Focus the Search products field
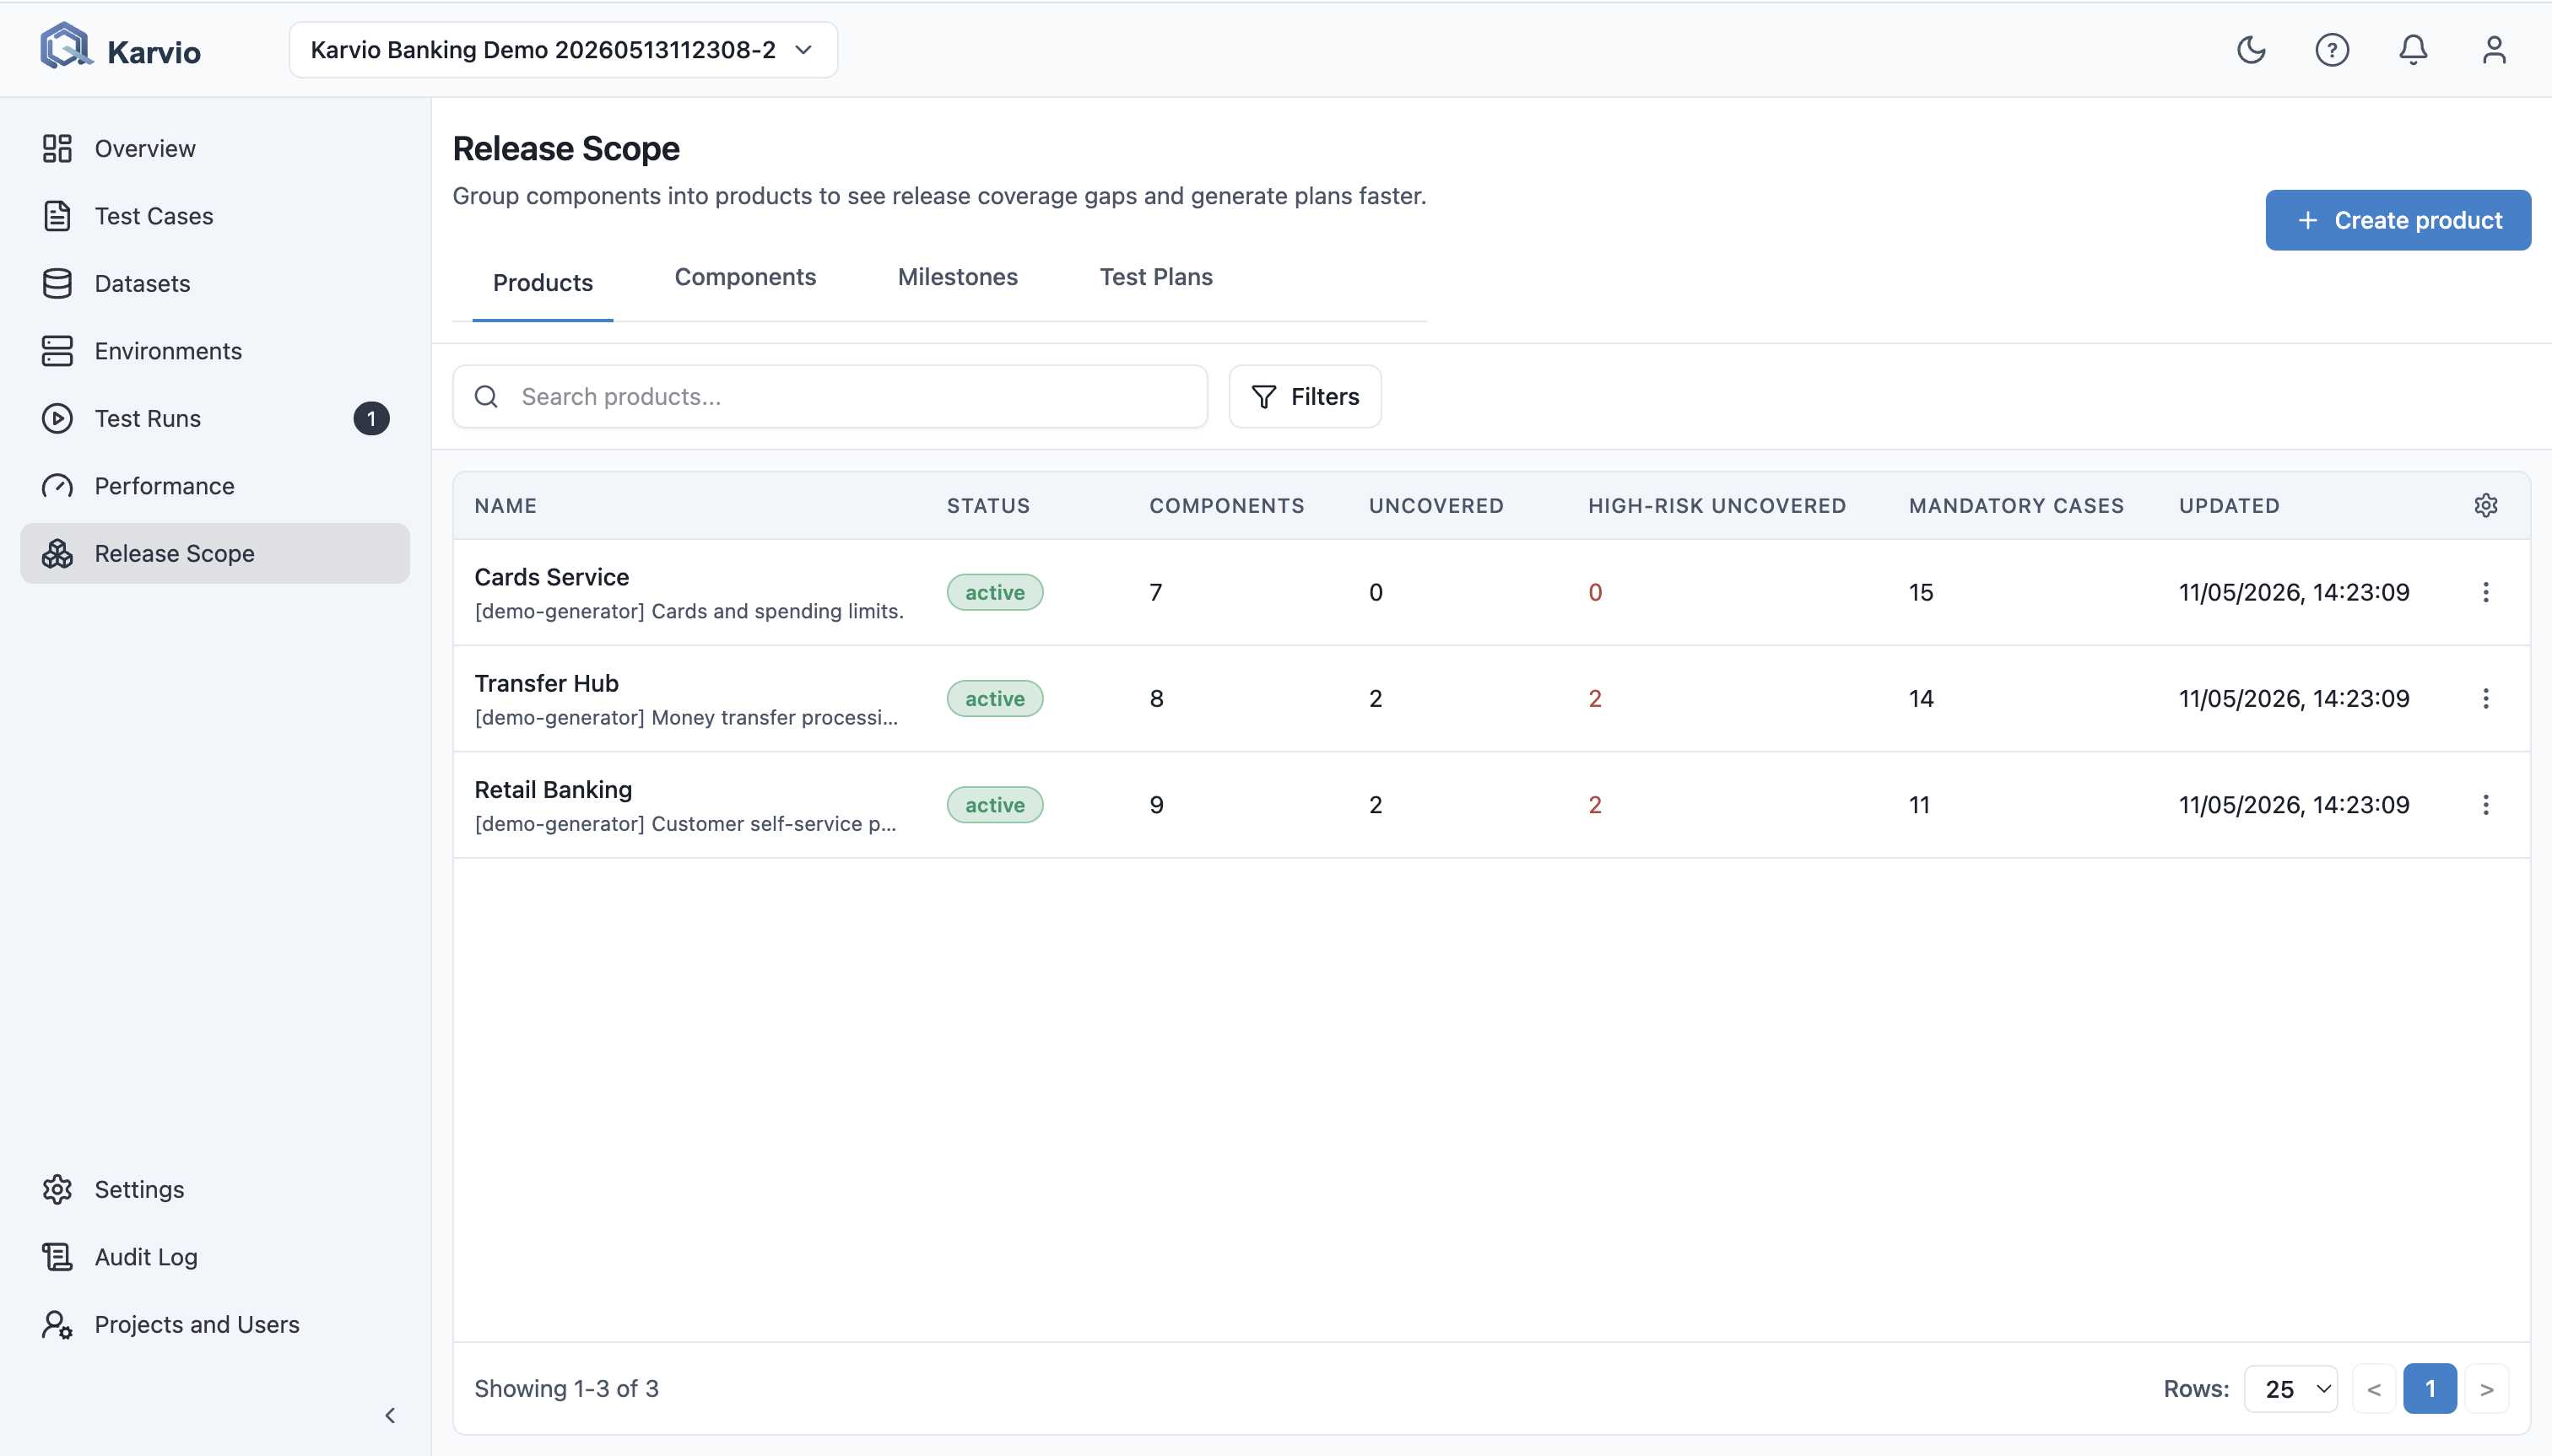The height and width of the screenshot is (1456, 2552). [830, 397]
